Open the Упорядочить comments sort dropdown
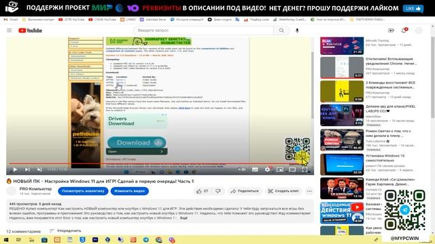435x244 pixels. tap(65, 230)
